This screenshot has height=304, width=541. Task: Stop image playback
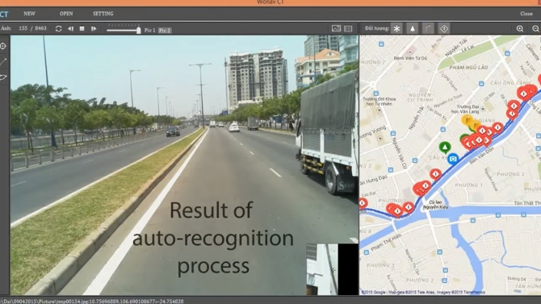tap(82, 28)
